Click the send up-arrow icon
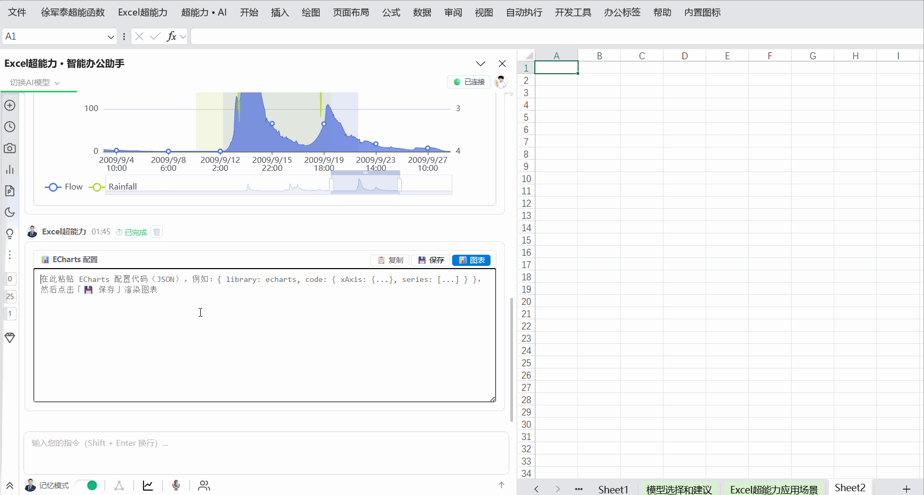 point(501,485)
